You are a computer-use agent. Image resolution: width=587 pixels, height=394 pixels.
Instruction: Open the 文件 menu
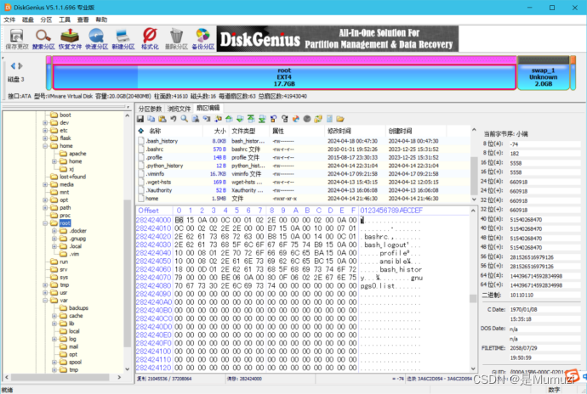9,20
